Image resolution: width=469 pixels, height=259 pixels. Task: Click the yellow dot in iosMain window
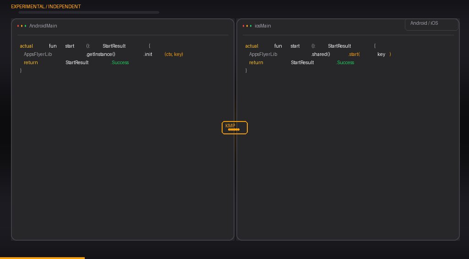[247, 26]
